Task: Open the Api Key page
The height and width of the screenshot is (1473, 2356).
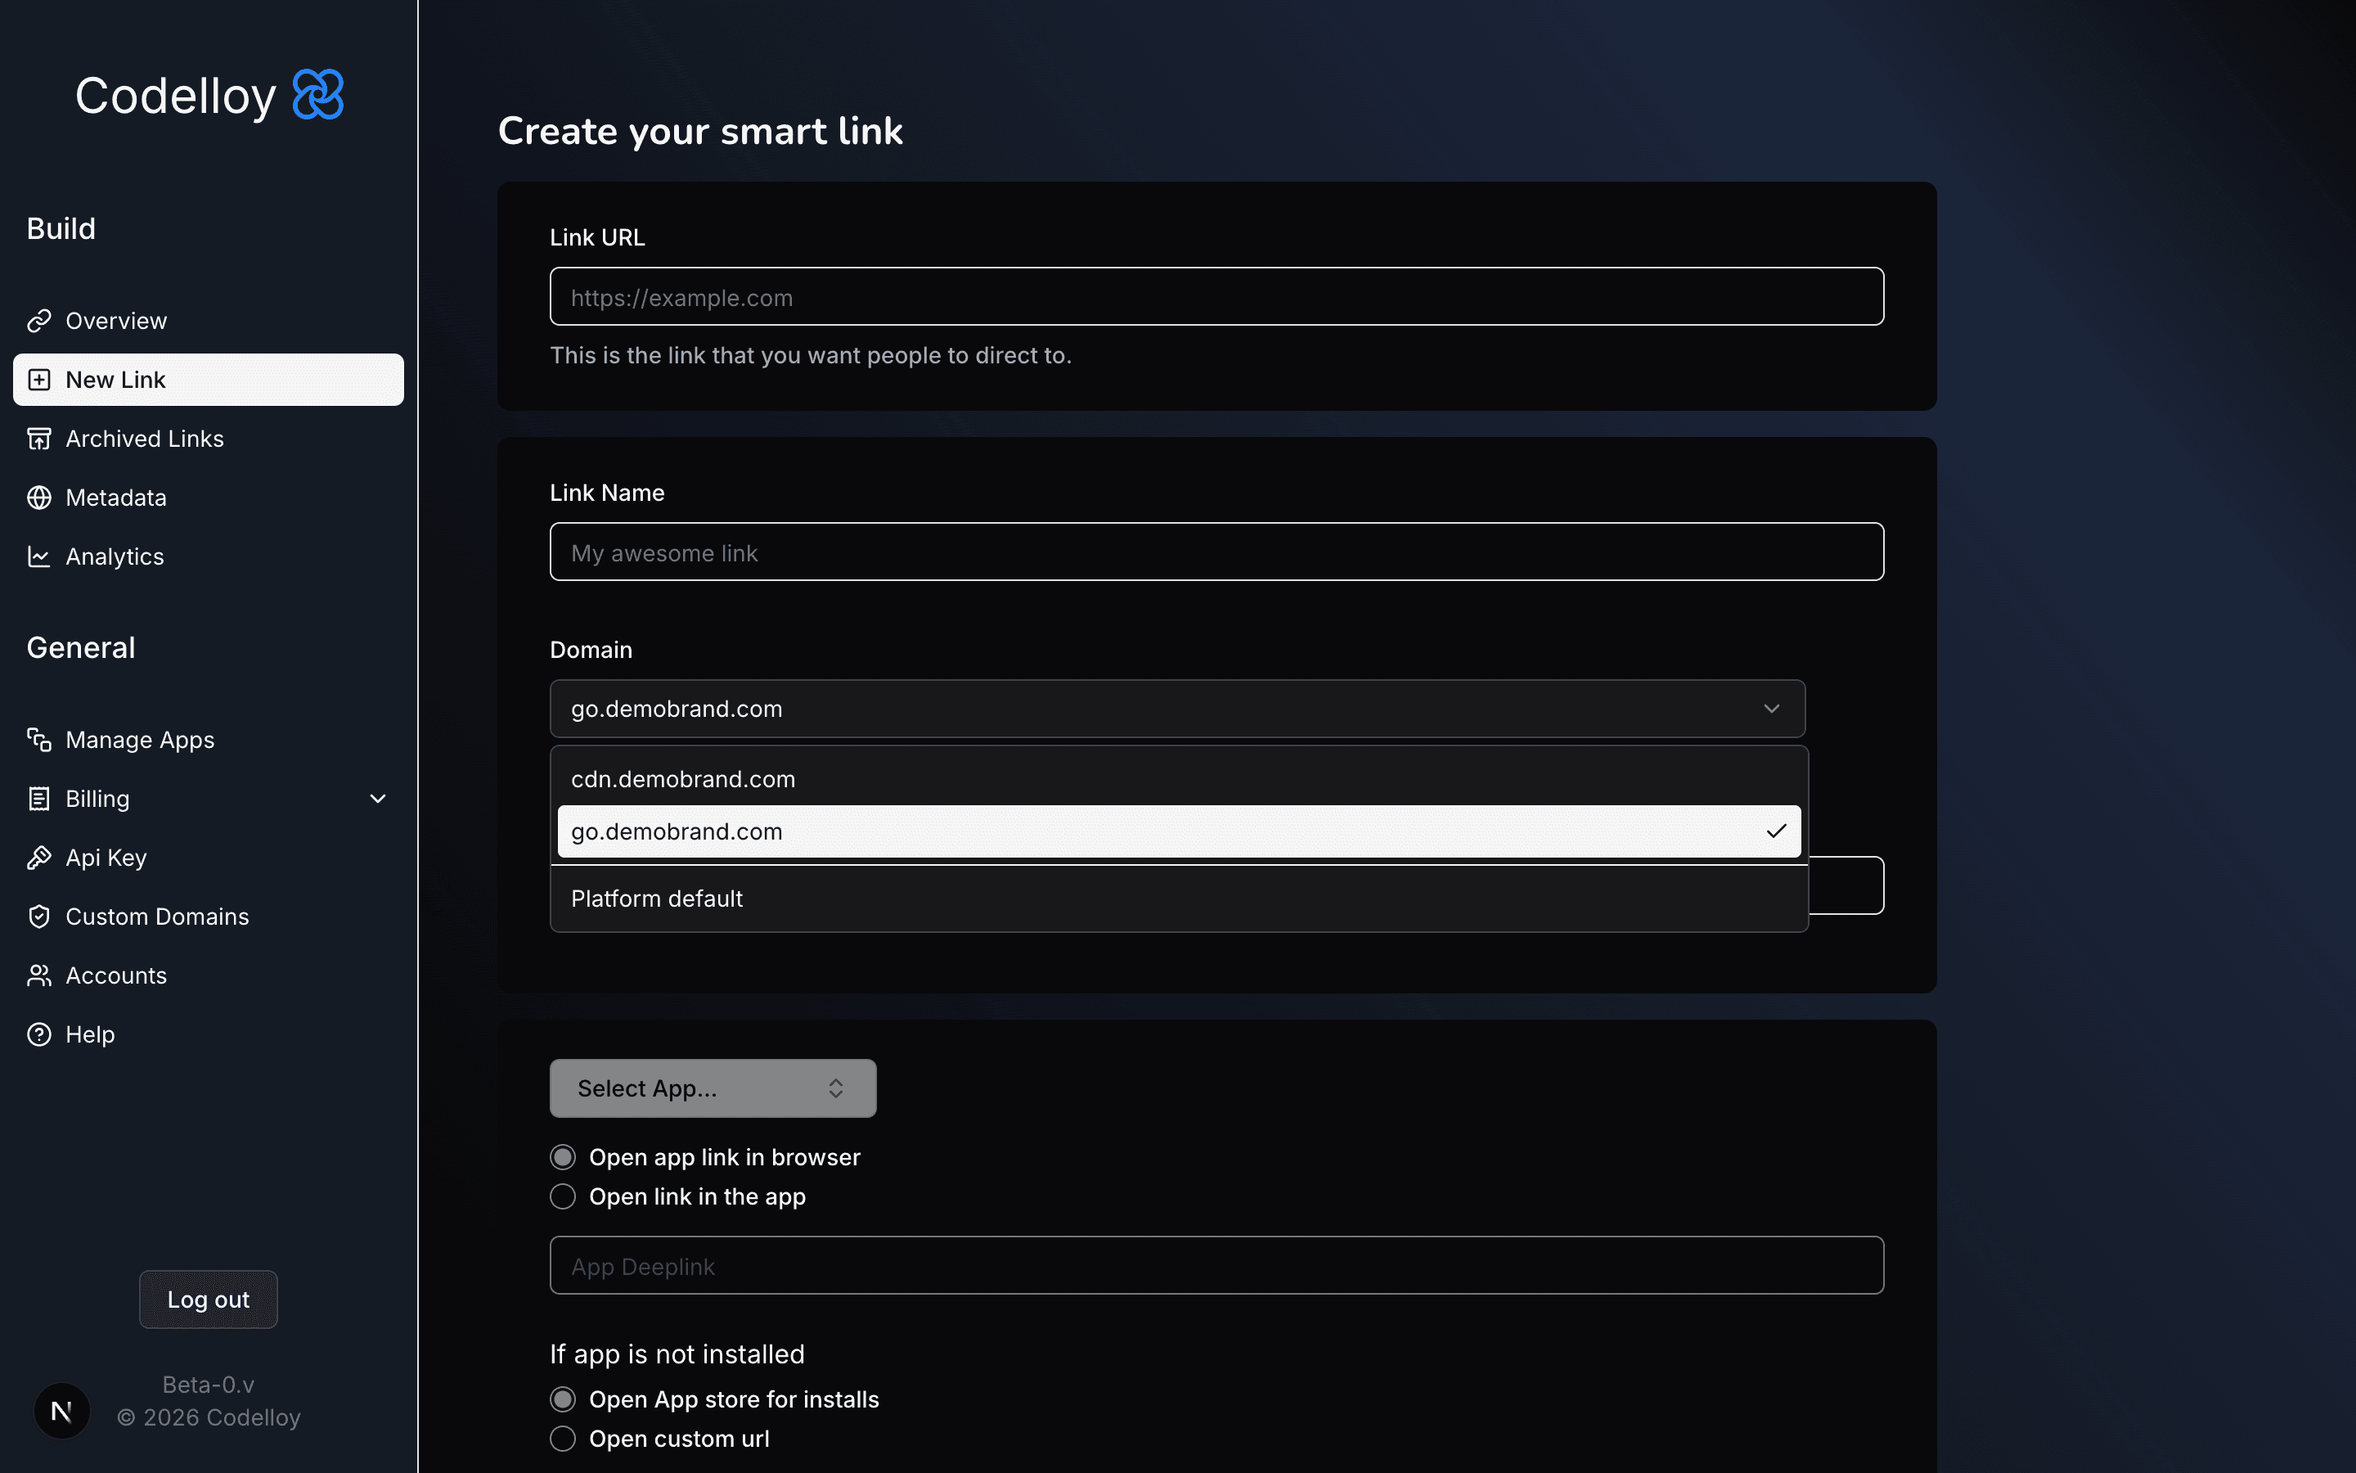Action: (x=209, y=858)
